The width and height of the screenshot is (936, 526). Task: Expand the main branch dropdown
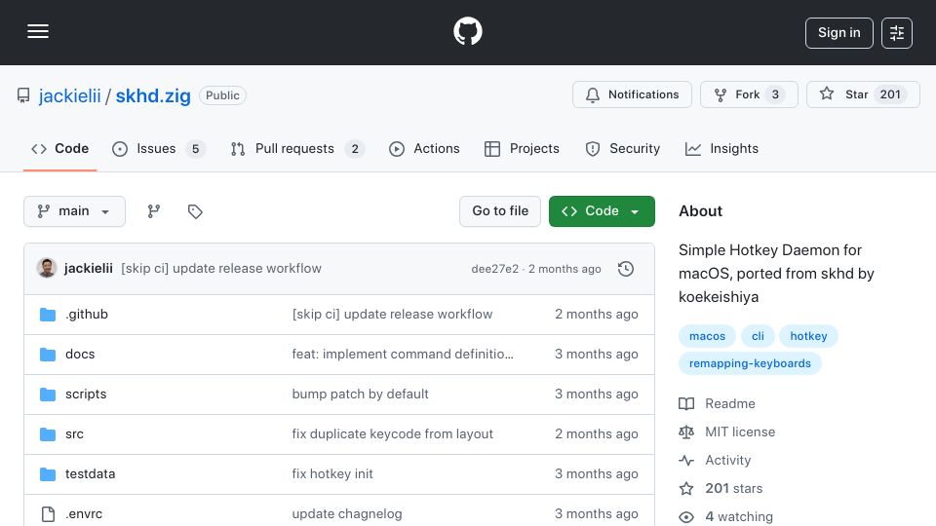75,211
